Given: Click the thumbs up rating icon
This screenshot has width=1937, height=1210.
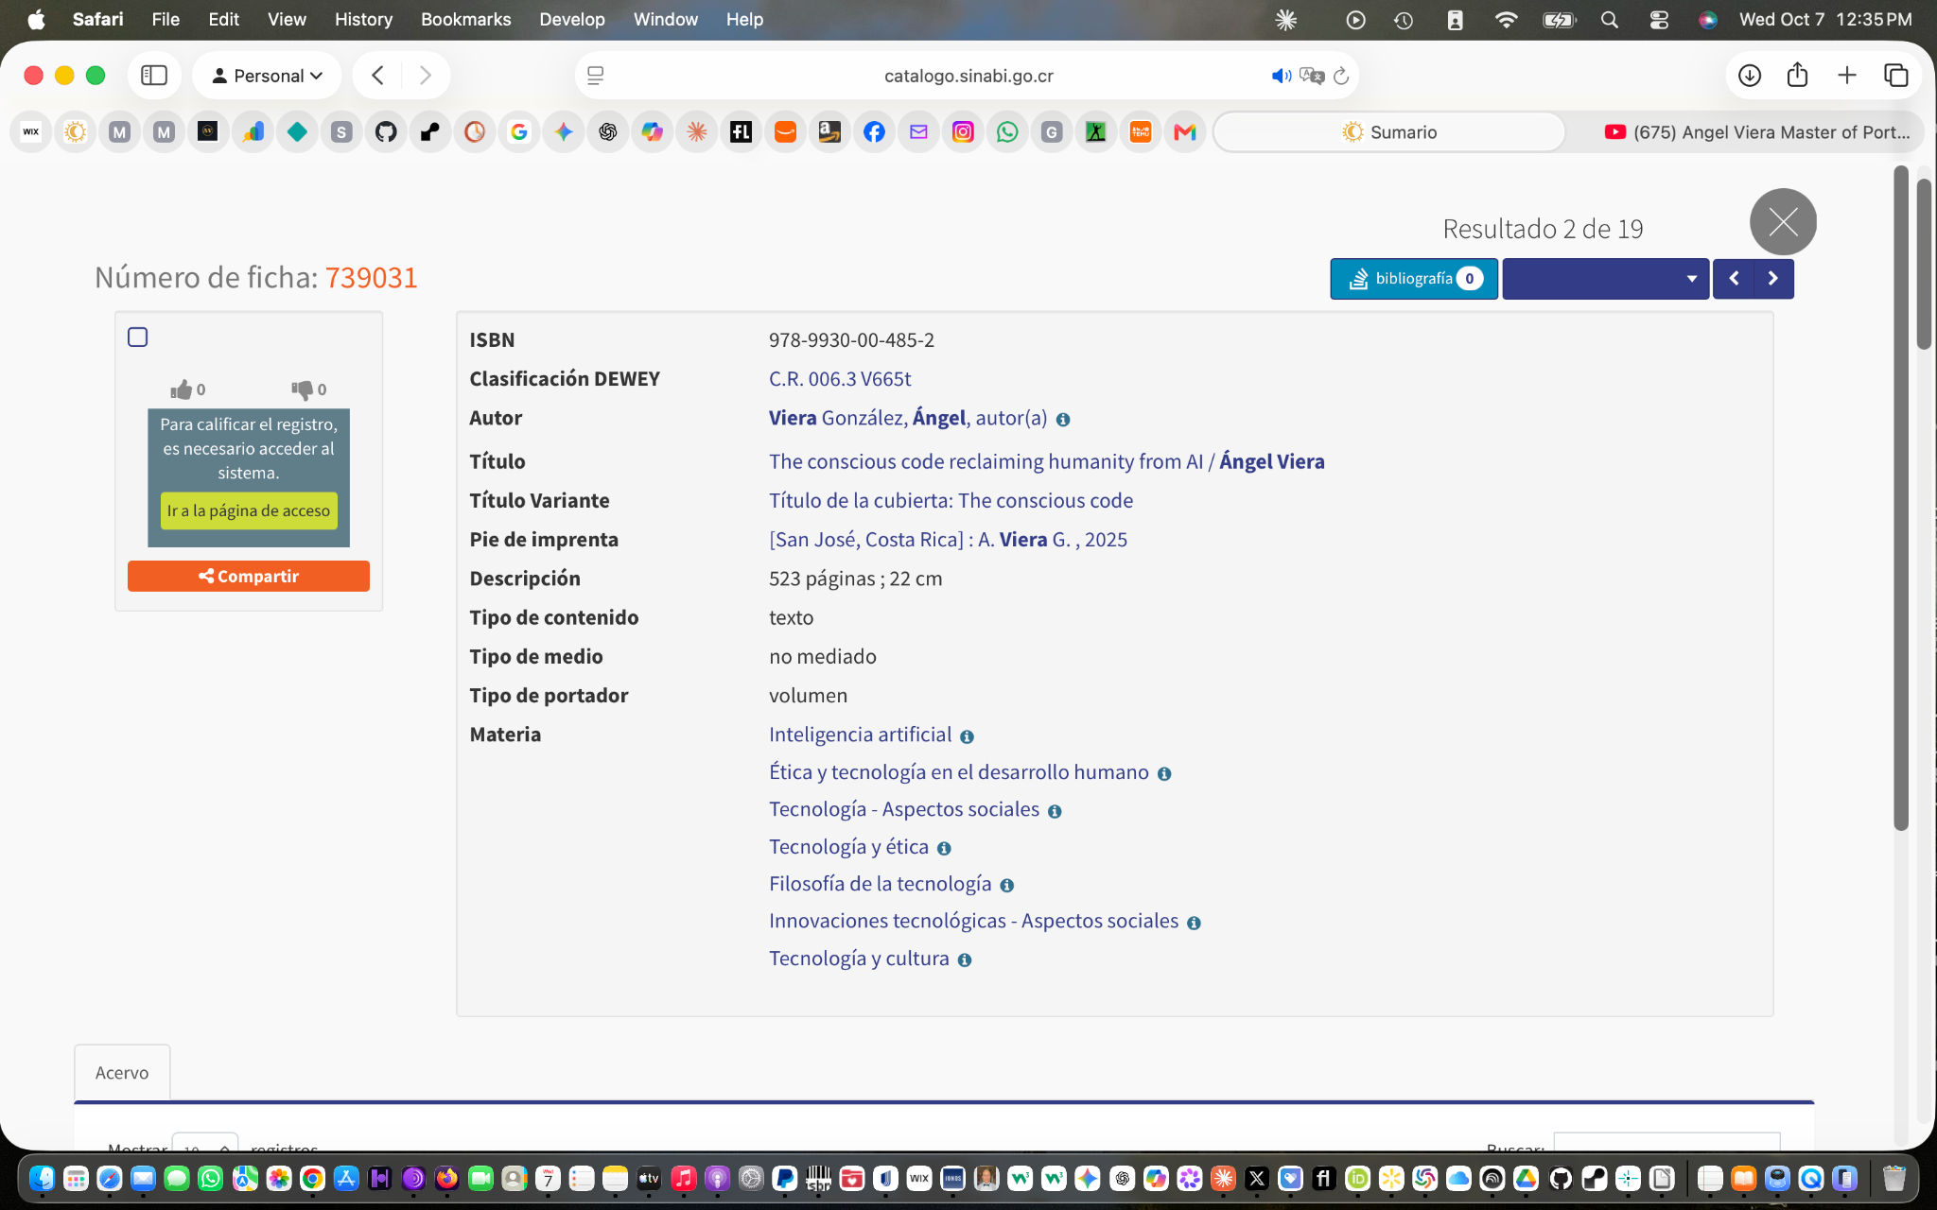Looking at the screenshot, I should click(x=181, y=389).
